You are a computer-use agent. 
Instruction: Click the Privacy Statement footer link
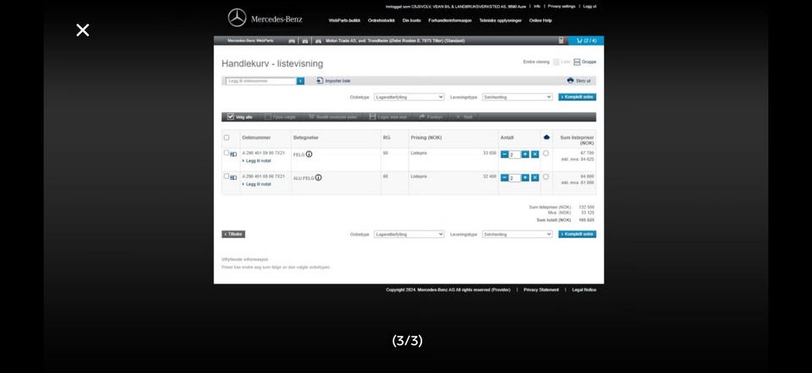pos(541,290)
